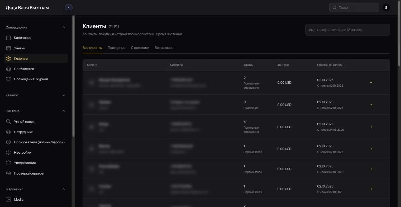
Task: Click the Сотрудники staff icon
Action: pyautogui.click(x=8, y=132)
